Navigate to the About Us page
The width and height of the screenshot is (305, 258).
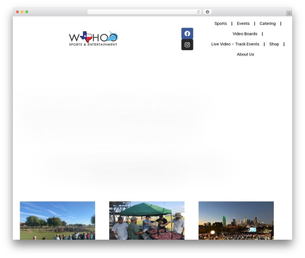(245, 54)
